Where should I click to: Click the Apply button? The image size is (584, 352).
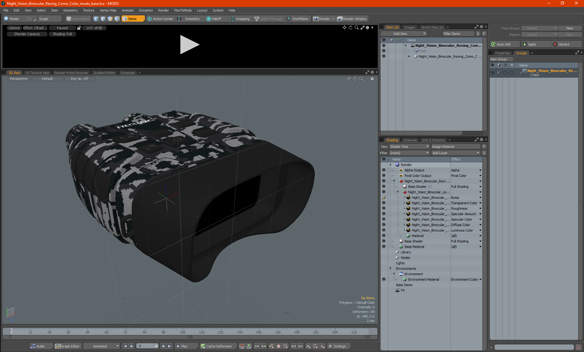(x=536, y=44)
